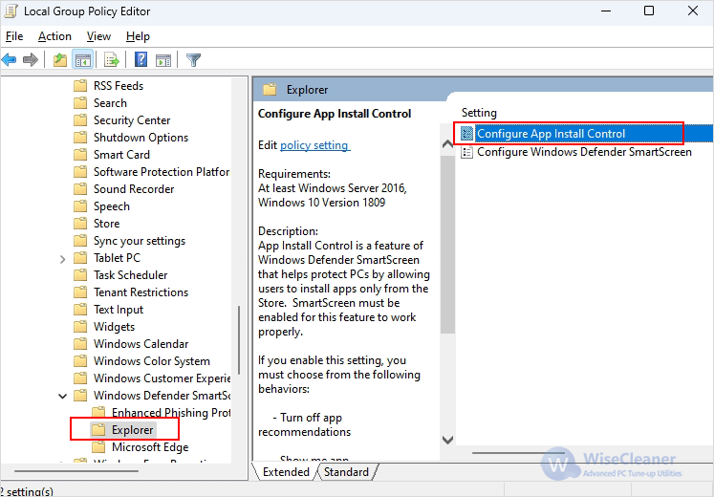The height and width of the screenshot is (497, 714).
Task: Click the Speech folder icon
Action: click(x=80, y=206)
